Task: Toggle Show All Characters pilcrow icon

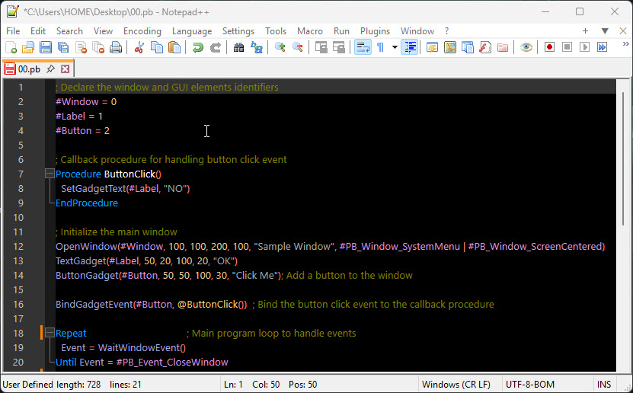Action: tap(380, 48)
